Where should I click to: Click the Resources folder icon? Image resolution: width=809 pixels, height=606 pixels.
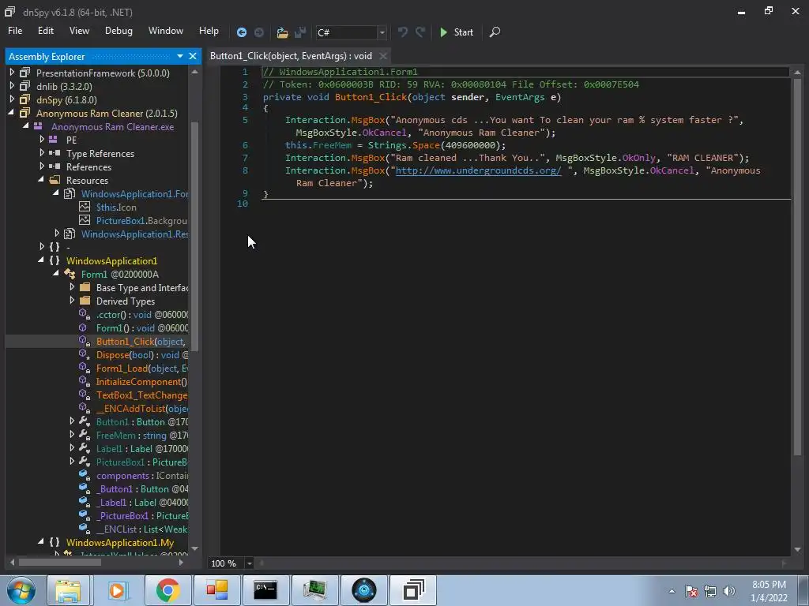click(x=55, y=180)
